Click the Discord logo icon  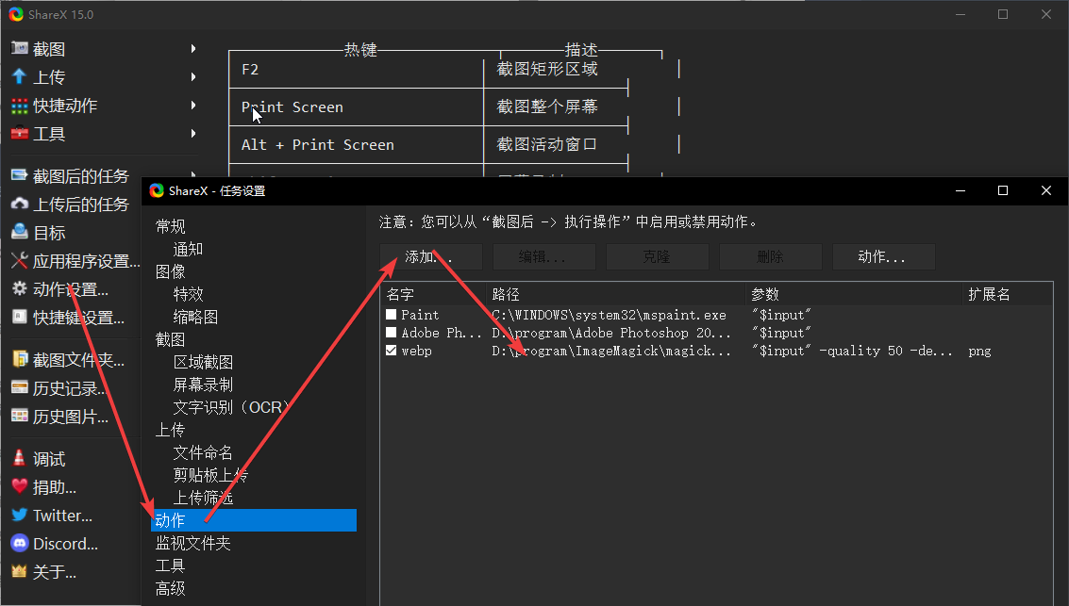pyautogui.click(x=19, y=544)
